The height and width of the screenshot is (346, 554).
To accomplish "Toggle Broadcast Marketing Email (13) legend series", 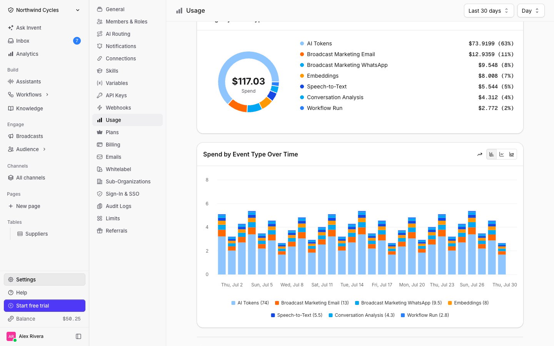I will pos(312,303).
